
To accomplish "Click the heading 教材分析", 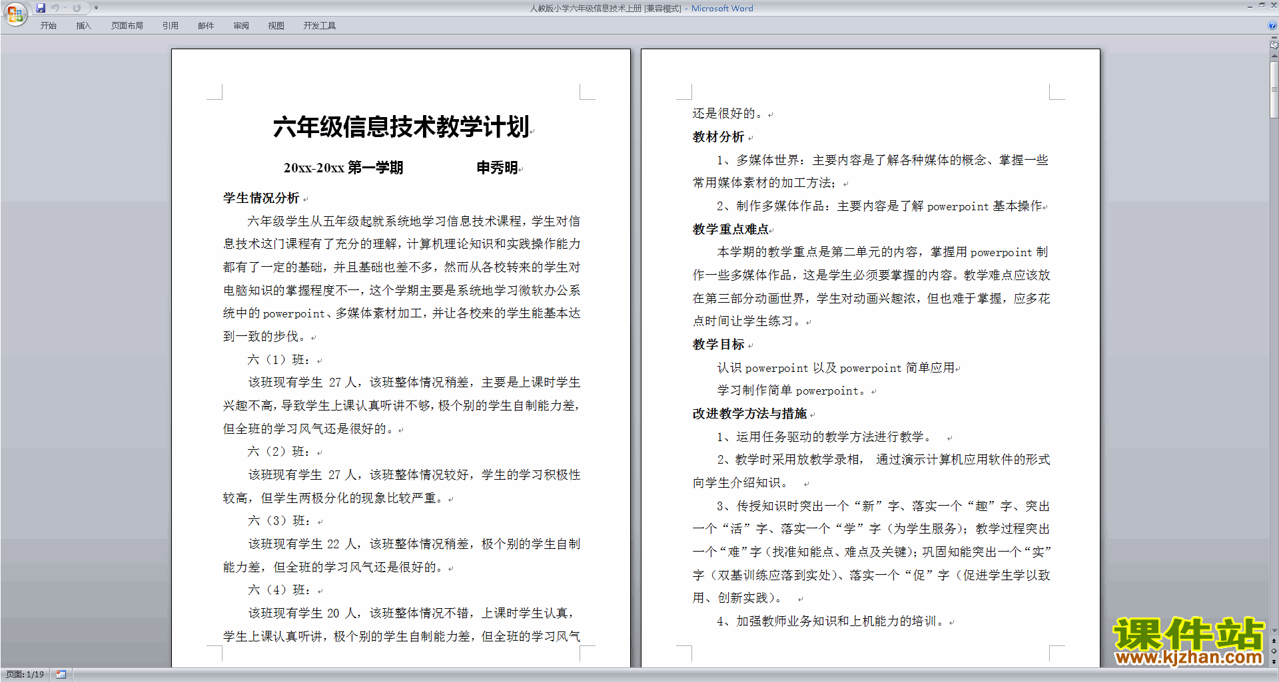I will 718,137.
